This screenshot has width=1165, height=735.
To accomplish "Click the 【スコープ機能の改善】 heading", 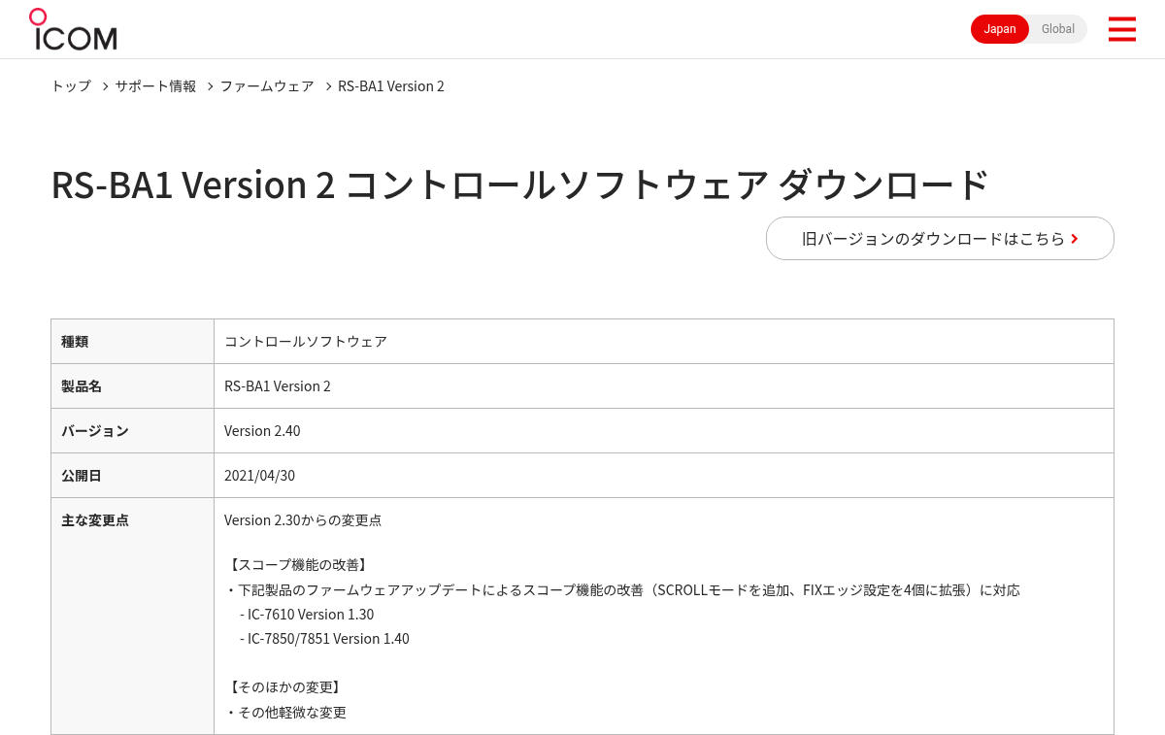I will coord(297,565).
